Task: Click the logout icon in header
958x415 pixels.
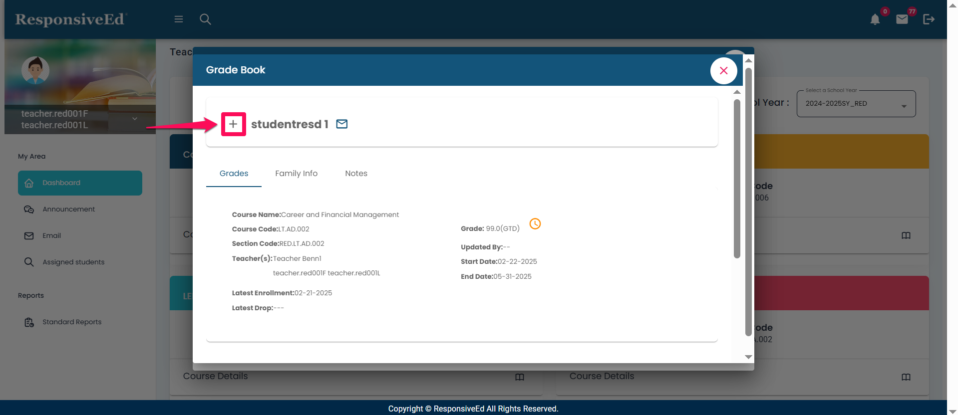Action: 929,19
